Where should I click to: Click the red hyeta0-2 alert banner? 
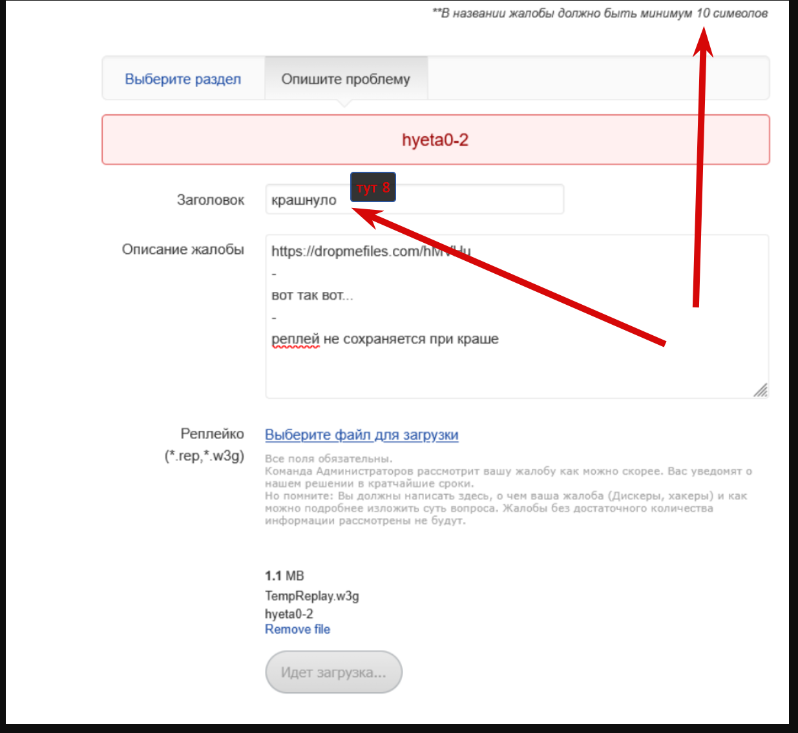pos(436,139)
